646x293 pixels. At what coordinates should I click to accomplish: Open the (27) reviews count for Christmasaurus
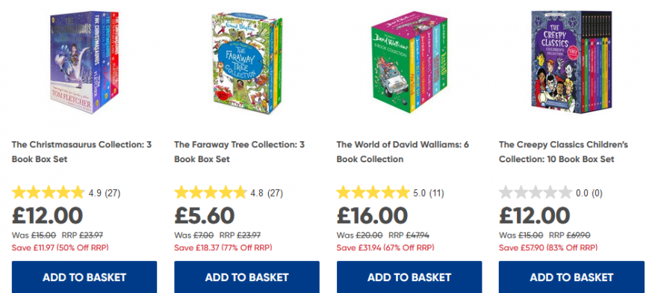point(113,193)
